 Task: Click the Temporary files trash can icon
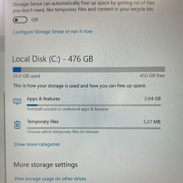(17, 125)
